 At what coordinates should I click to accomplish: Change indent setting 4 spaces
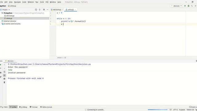coord(182,110)
